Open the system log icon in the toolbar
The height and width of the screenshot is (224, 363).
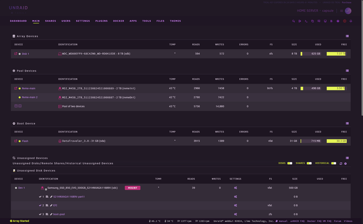click(331, 21)
